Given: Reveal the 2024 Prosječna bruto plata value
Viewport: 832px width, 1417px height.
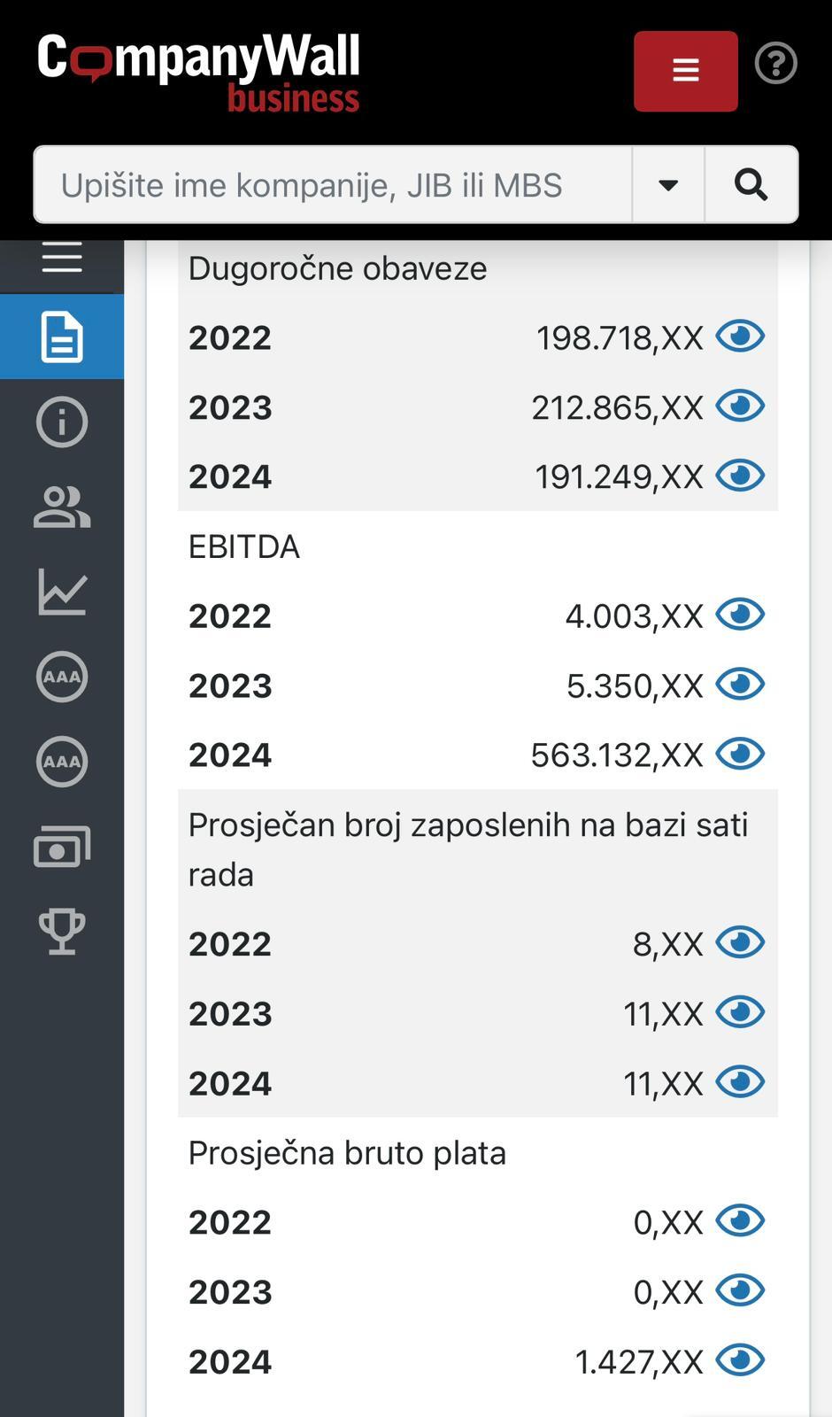Looking at the screenshot, I should (740, 1360).
